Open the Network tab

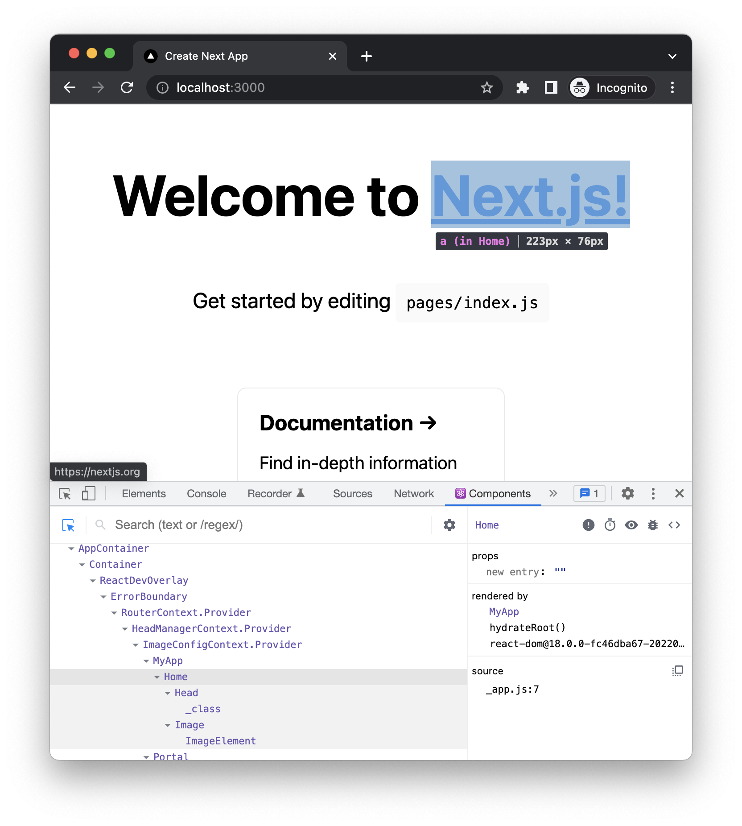[414, 494]
